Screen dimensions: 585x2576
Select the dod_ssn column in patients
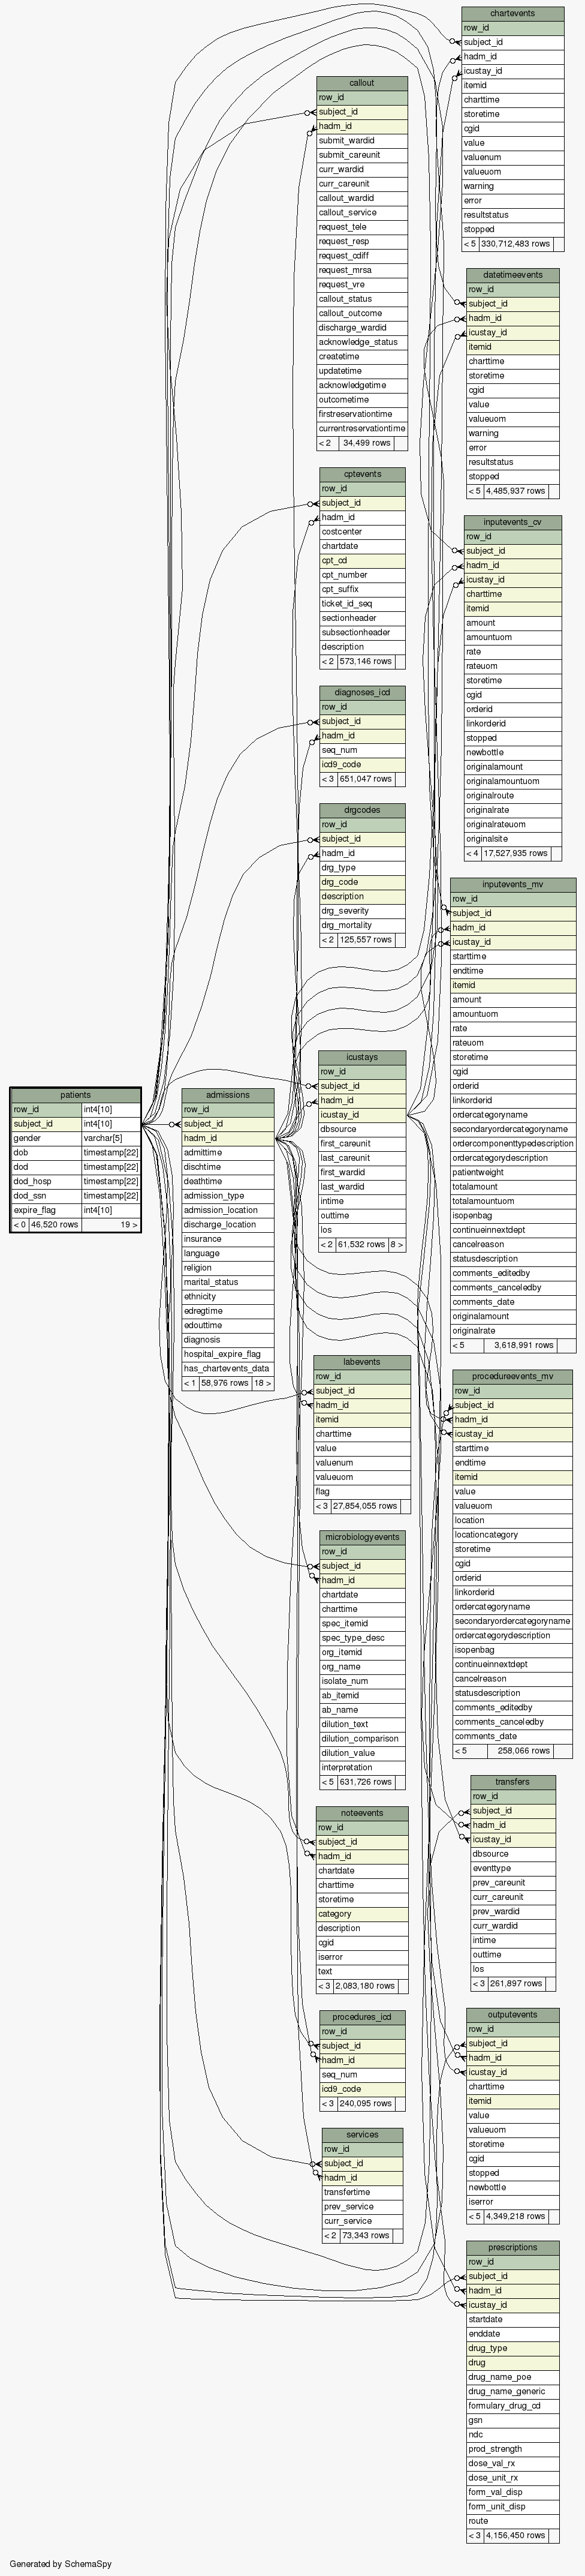[x=46, y=1196]
